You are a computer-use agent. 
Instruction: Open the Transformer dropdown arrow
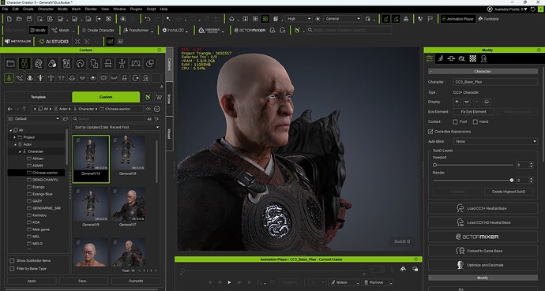pos(152,31)
